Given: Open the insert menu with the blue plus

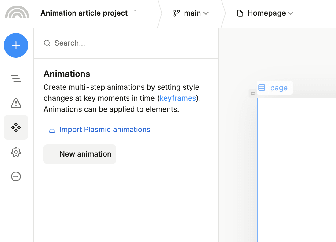Looking at the screenshot, I should tap(16, 45).
